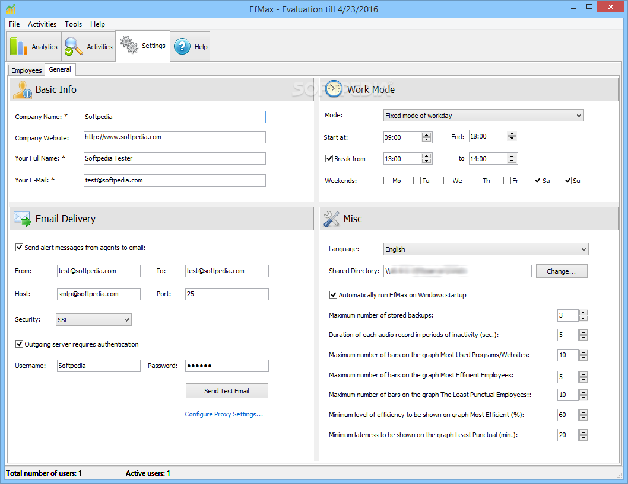Click 'Total number of users: 1' status text

coord(44,473)
